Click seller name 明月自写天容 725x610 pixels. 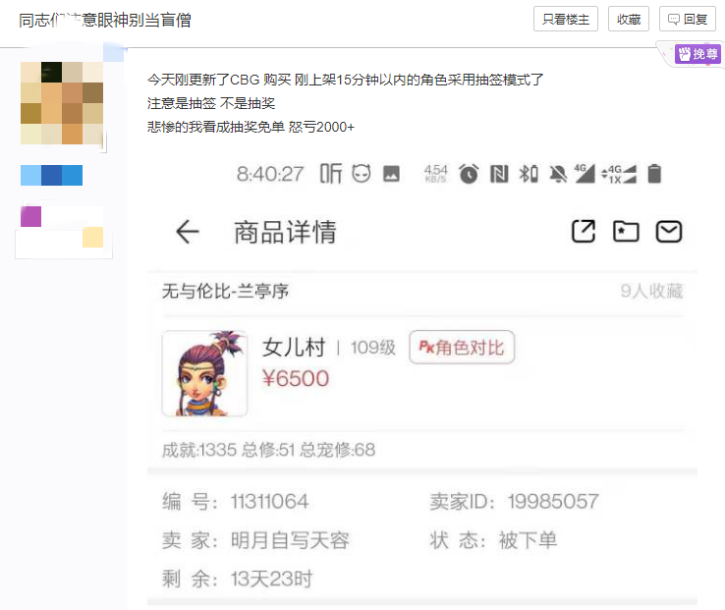(x=290, y=540)
